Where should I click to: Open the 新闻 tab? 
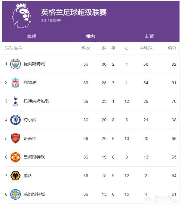(149, 37)
